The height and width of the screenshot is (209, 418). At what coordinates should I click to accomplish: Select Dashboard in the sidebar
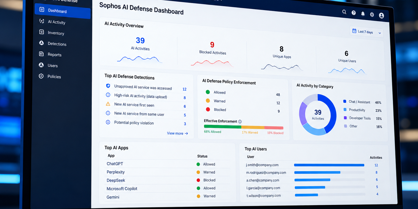(x=63, y=11)
